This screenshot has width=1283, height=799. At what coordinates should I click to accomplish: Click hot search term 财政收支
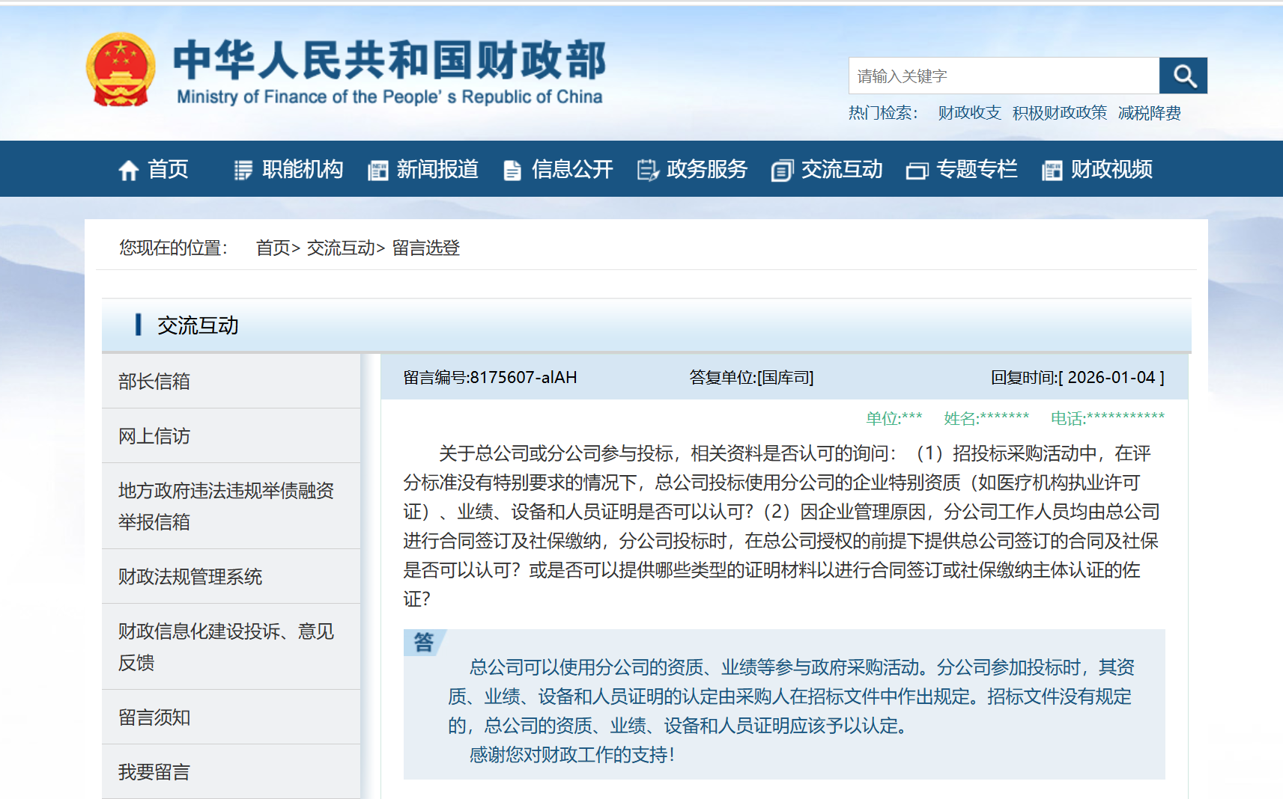(x=969, y=113)
